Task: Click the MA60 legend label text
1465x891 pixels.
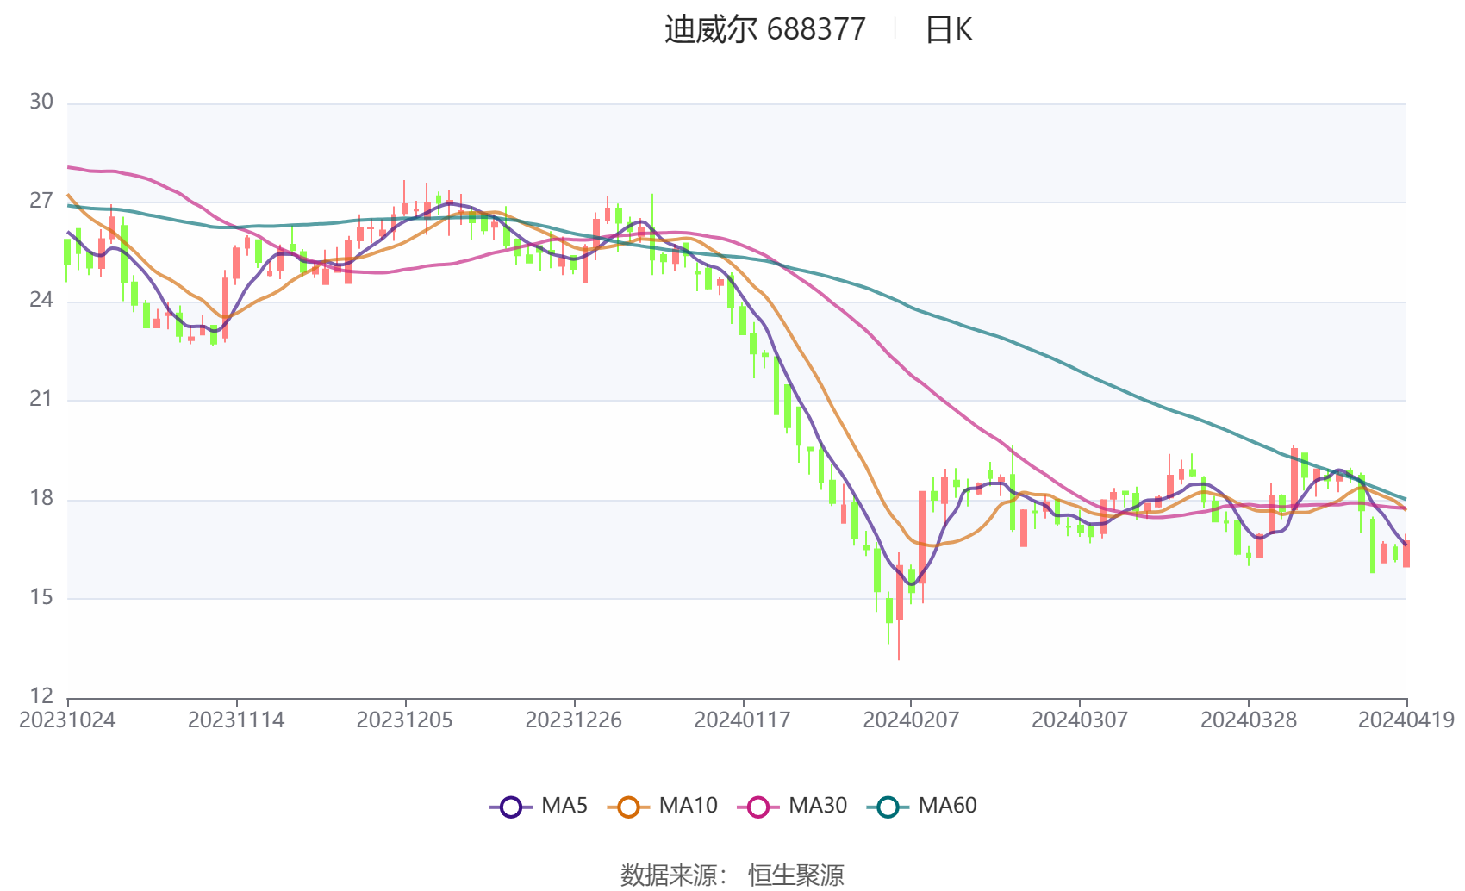Action: click(947, 806)
